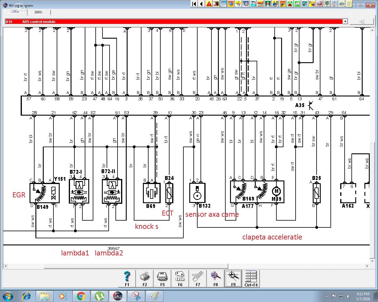Screen dimensions: 378x302
Task: Click the B72-I lambda sensor label
Action: [76, 172]
